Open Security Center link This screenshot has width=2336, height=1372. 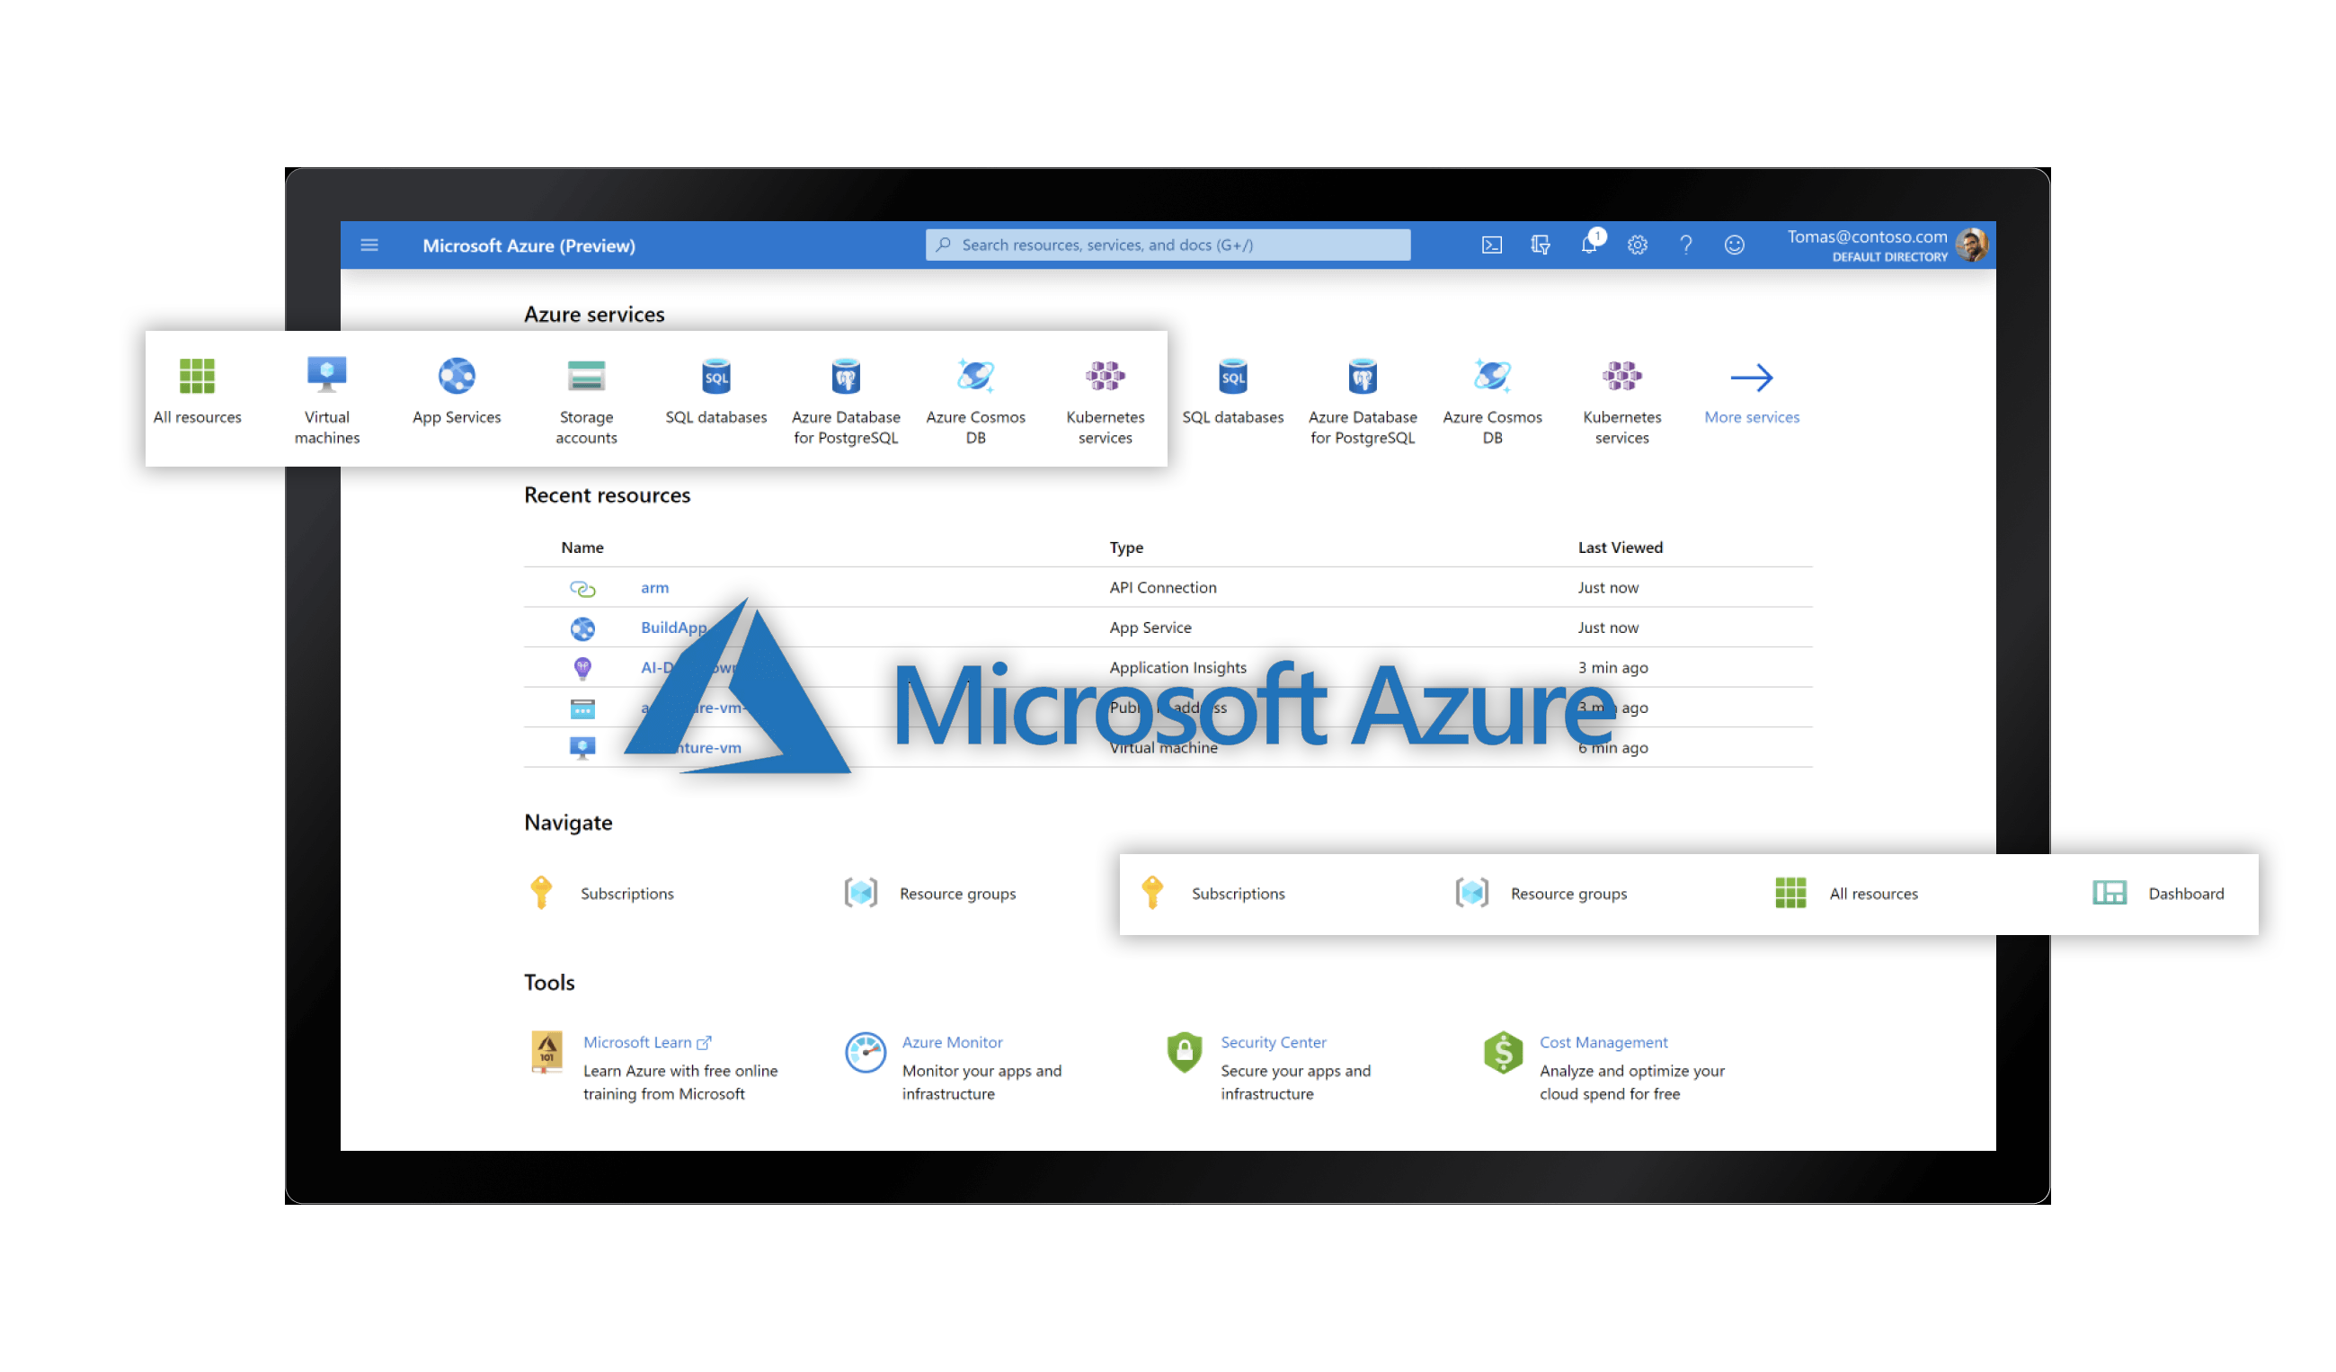[1273, 1043]
